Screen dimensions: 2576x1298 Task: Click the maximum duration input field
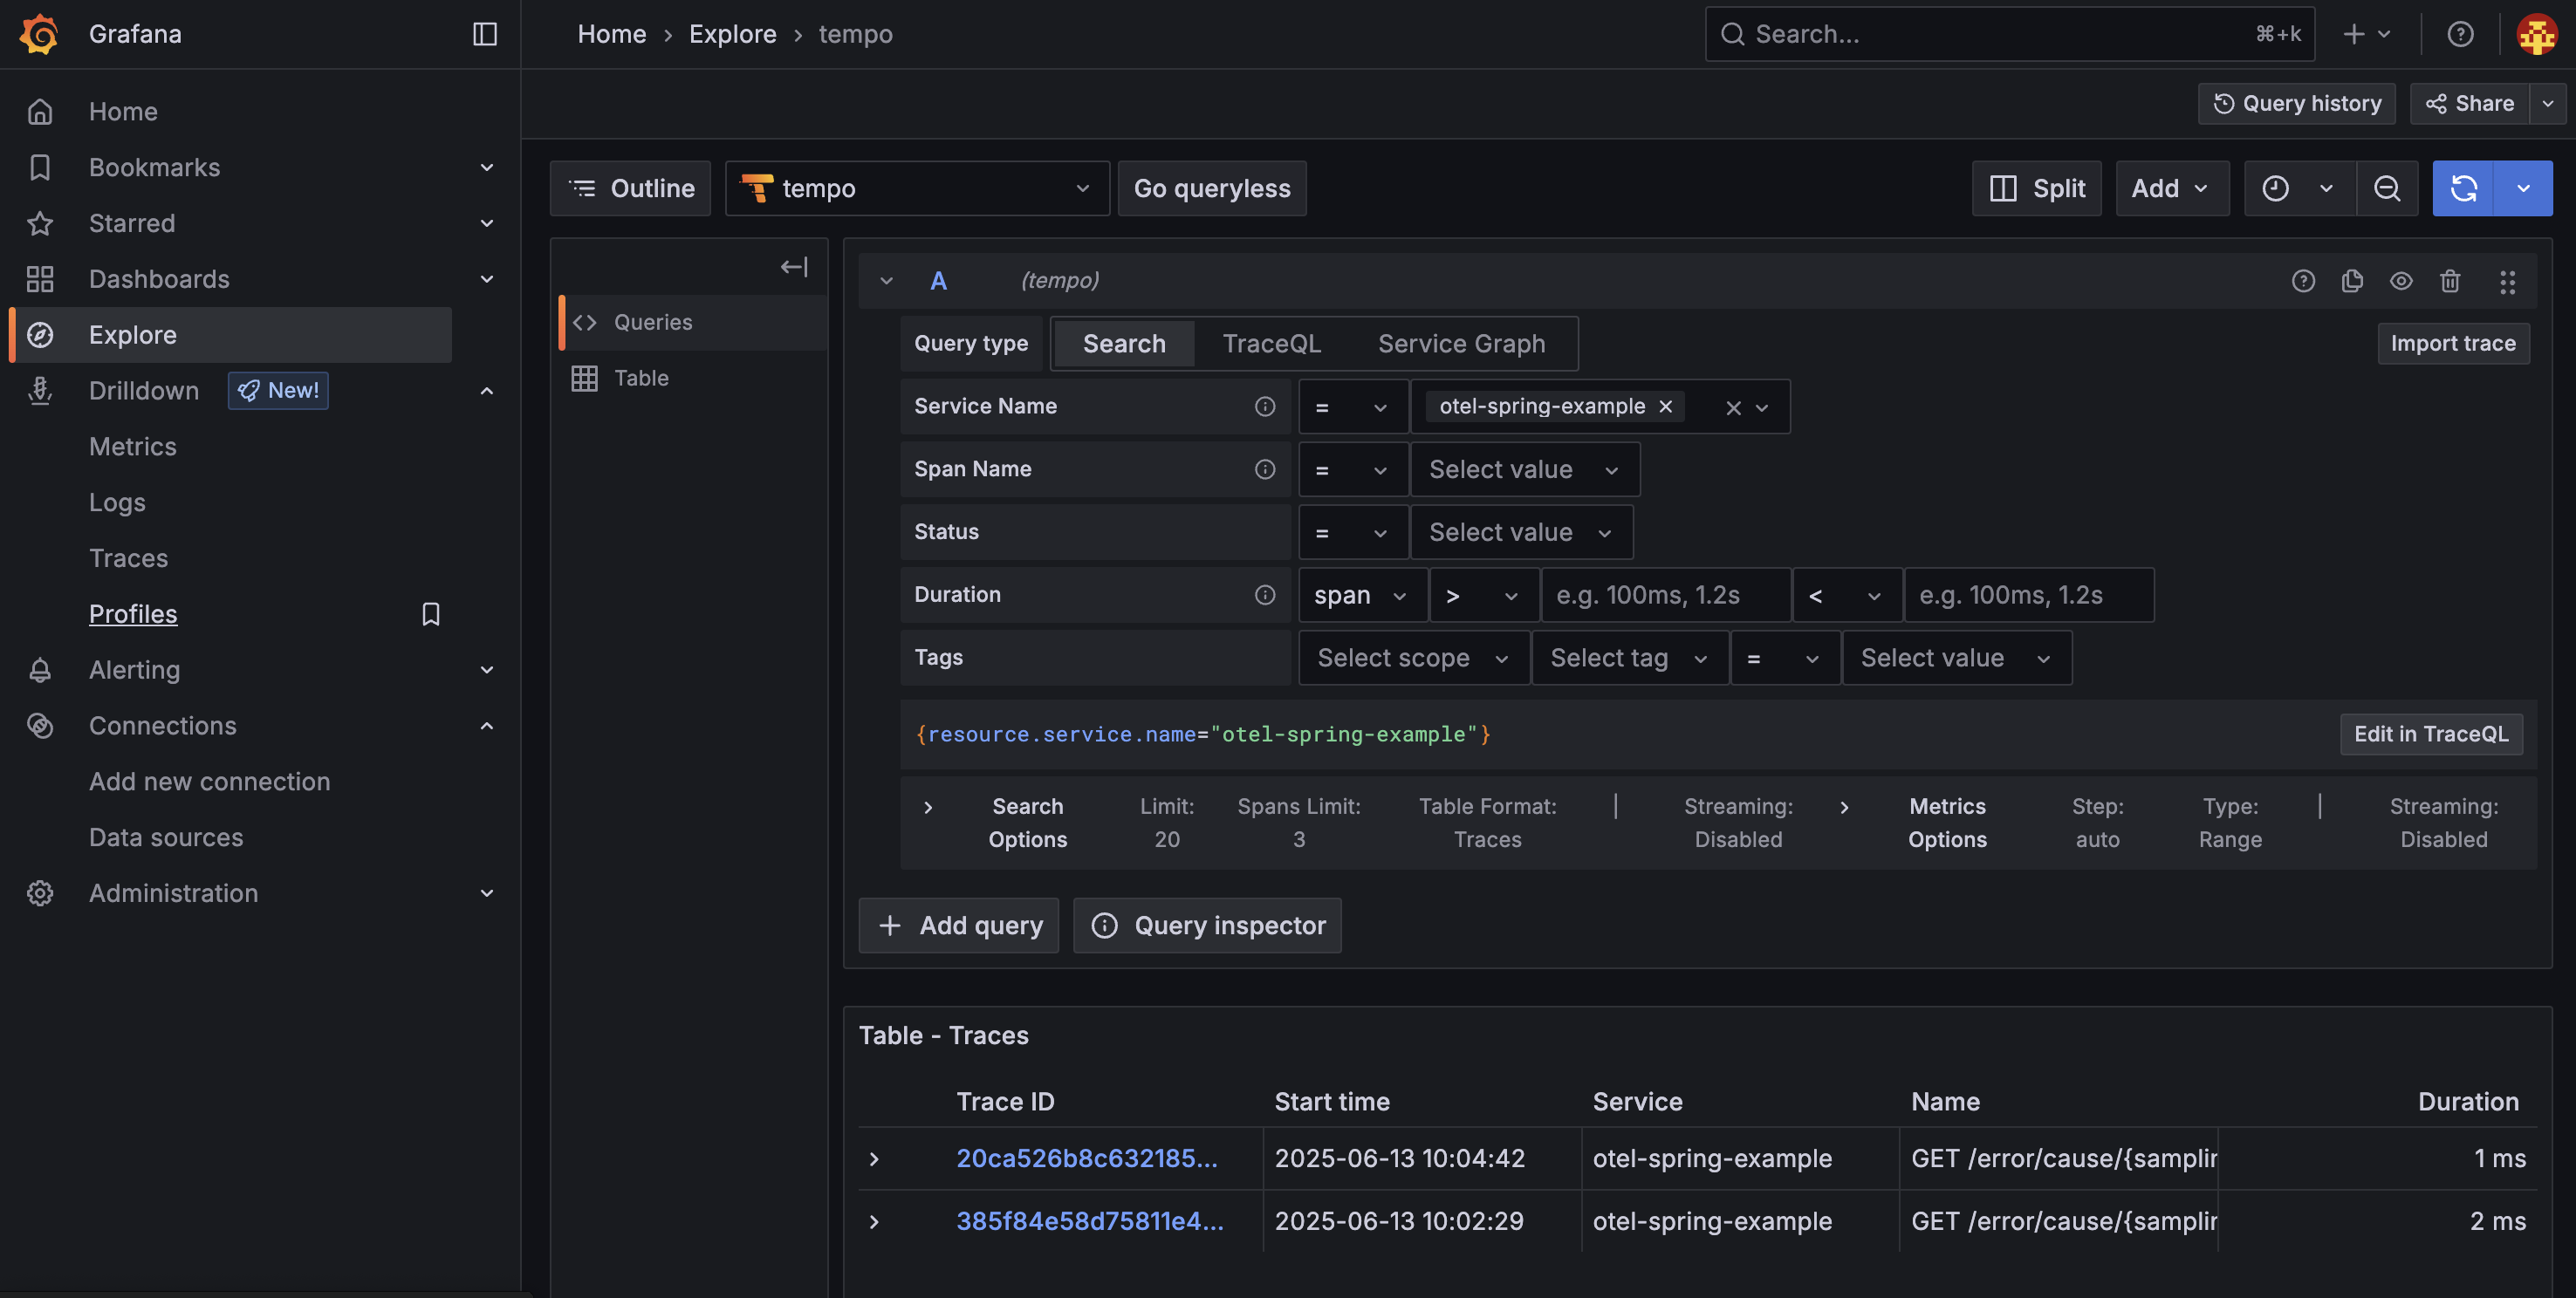[2028, 595]
